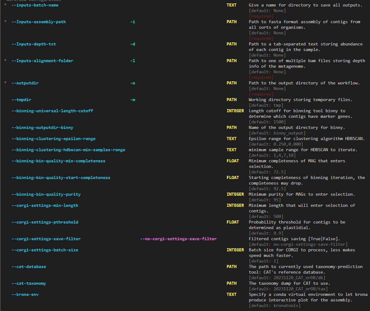
Task: Click description 'Name of the output directory for binny.'
Action: pos(297,128)
